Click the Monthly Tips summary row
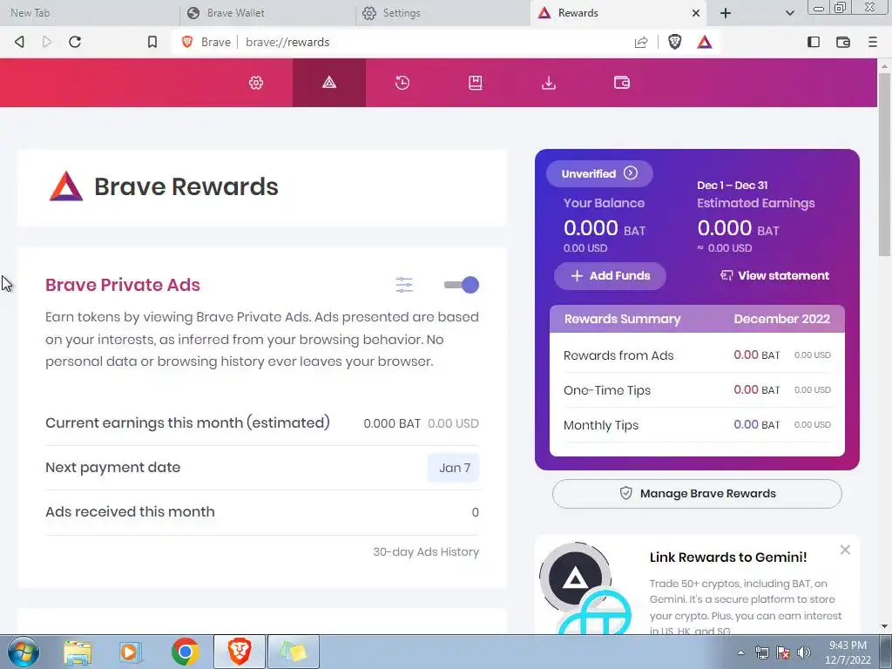This screenshot has height=669, width=892. [697, 425]
